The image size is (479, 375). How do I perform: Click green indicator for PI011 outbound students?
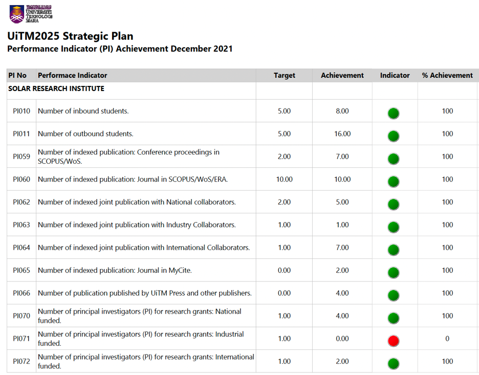393,136
